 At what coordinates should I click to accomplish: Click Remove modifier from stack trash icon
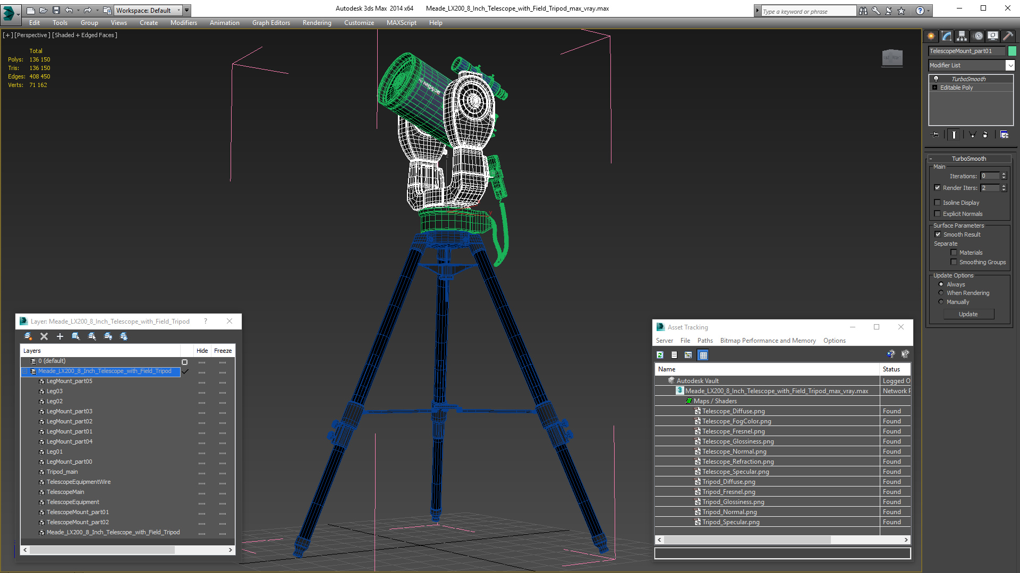985,135
